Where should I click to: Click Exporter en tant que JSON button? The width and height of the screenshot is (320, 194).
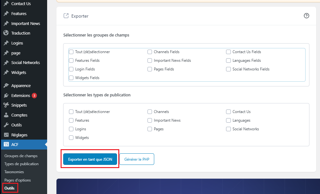pyautogui.click(x=90, y=159)
